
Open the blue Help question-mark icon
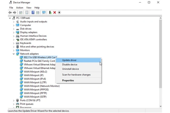(x=33, y=12)
